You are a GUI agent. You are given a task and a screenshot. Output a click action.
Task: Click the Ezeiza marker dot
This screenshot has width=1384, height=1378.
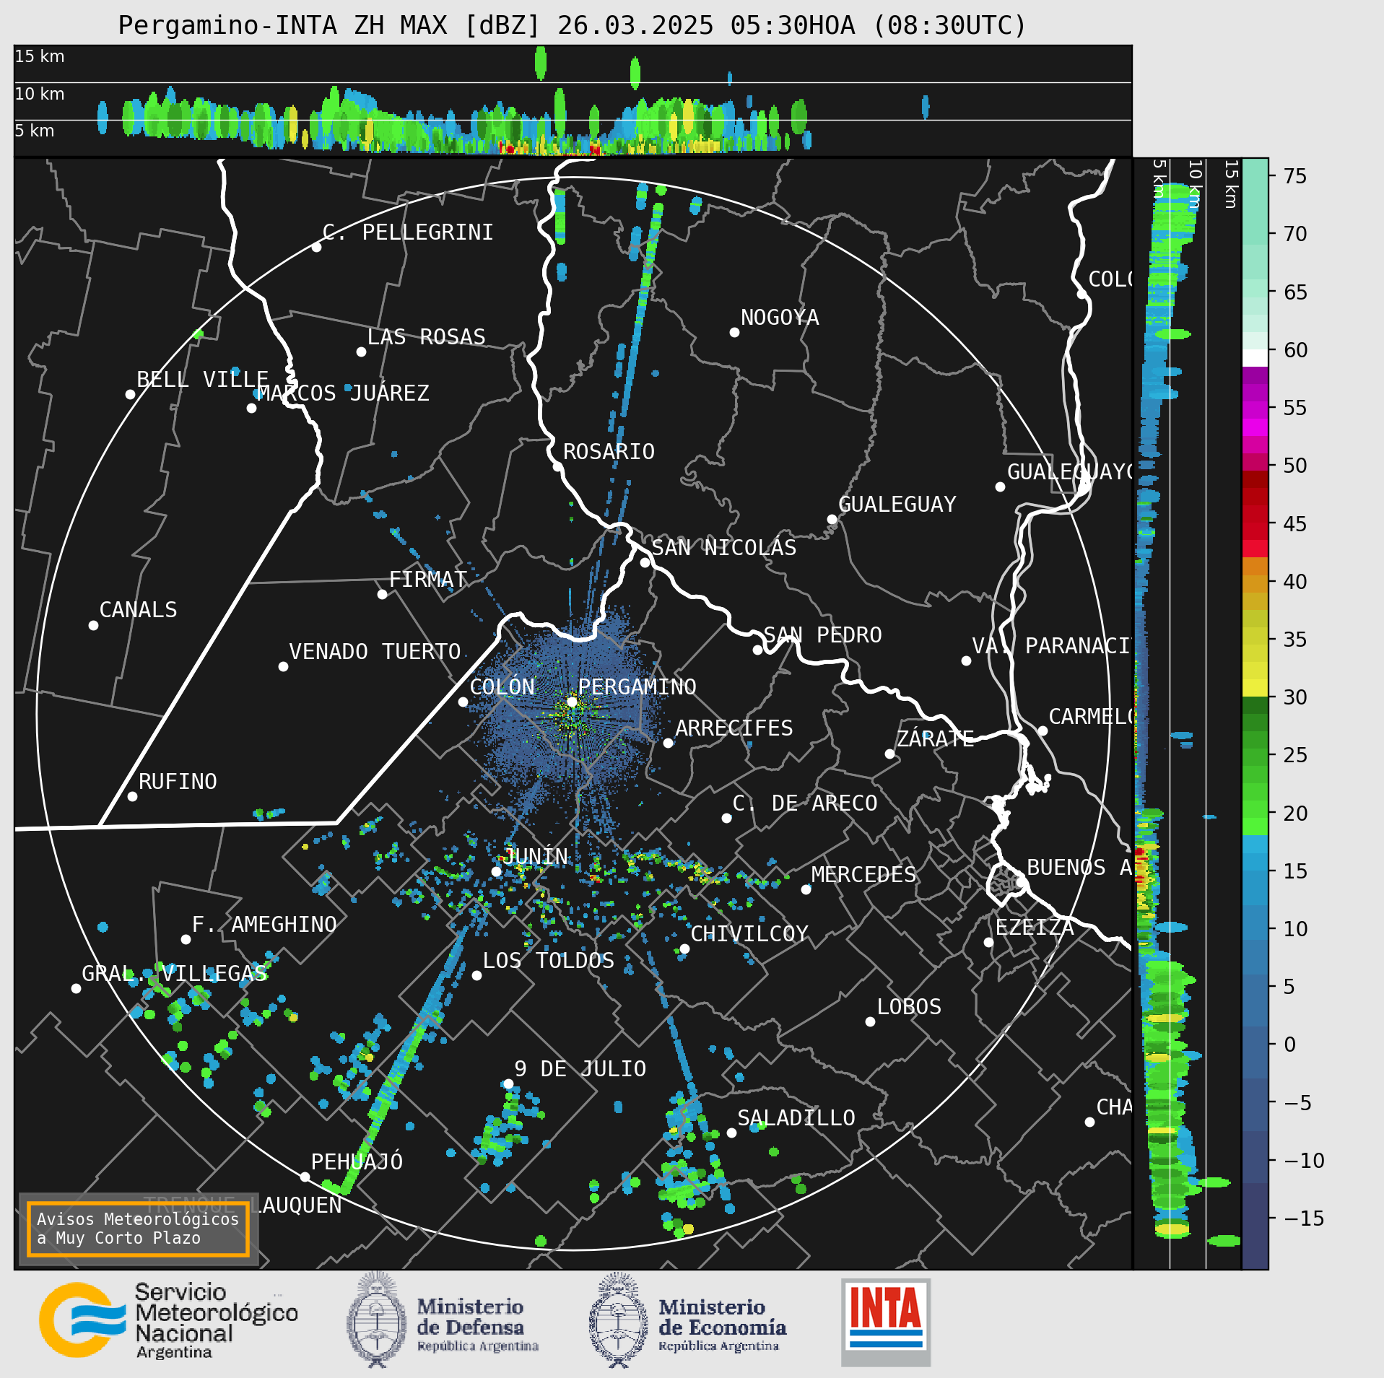[988, 942]
